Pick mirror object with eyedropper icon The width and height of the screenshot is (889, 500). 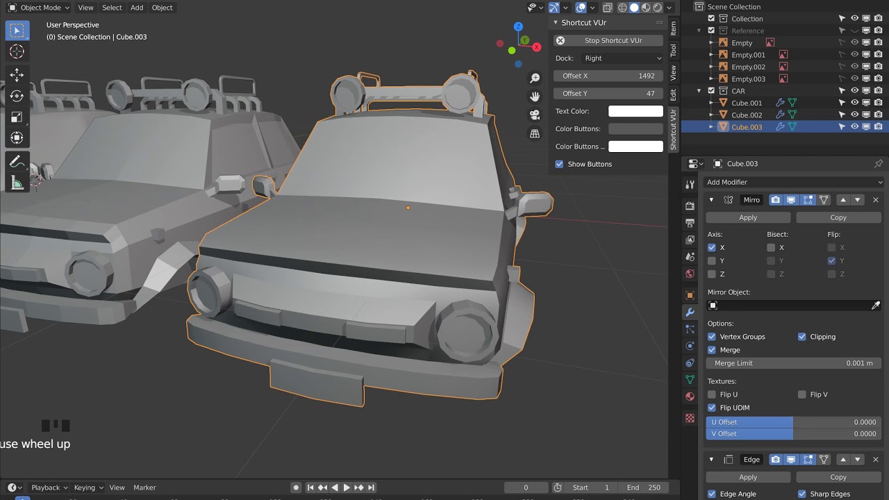pos(876,306)
